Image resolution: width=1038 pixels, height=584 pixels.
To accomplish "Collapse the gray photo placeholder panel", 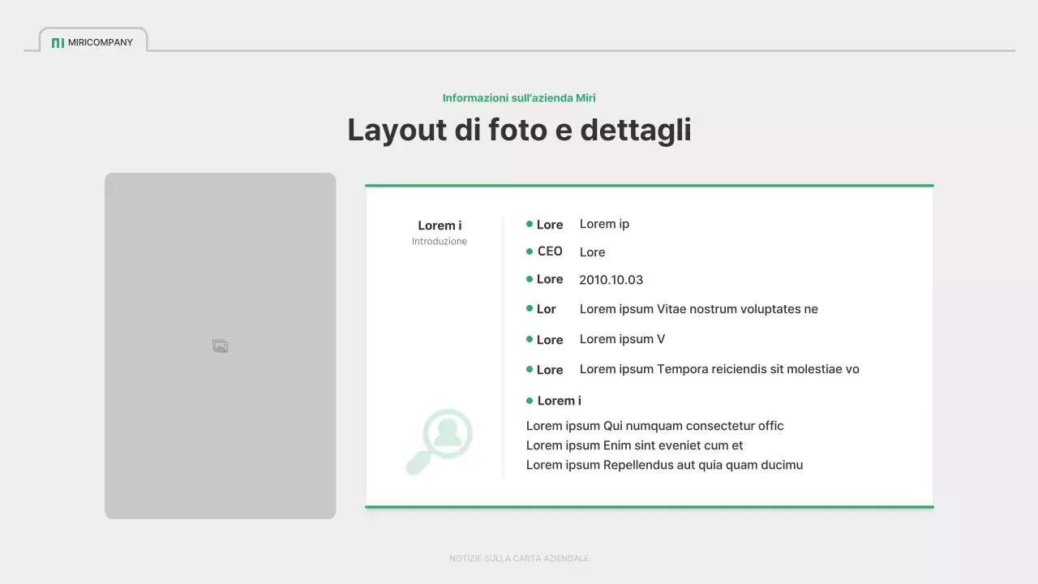I will 220,345.
